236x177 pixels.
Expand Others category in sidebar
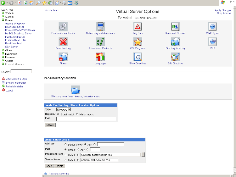pos(3,50)
